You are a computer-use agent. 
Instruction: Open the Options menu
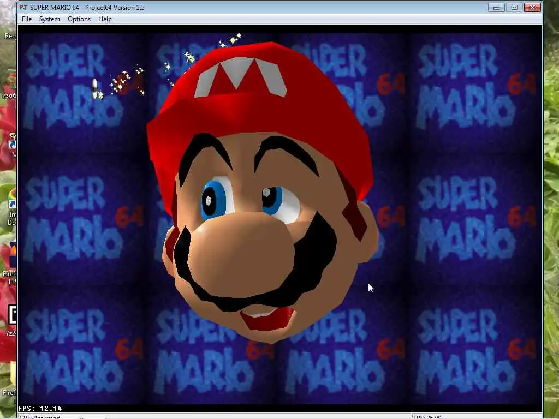coord(79,19)
